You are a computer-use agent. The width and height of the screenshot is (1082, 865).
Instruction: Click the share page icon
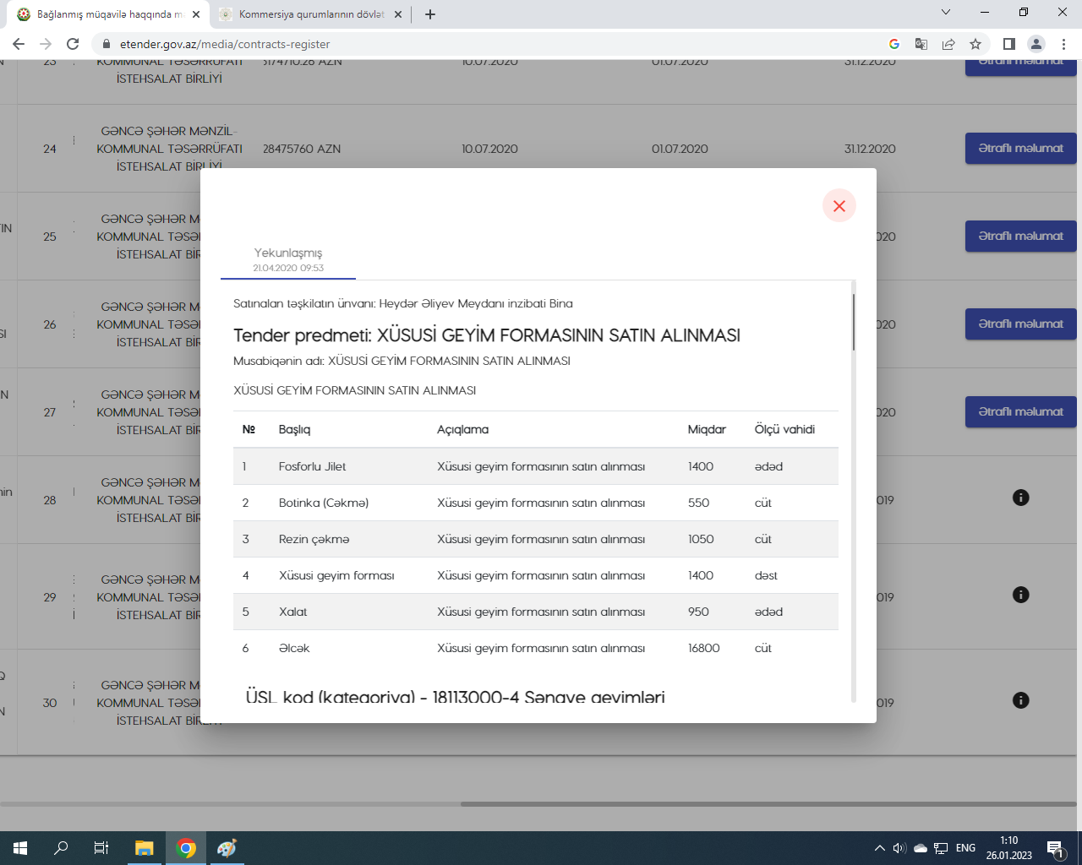click(x=948, y=44)
